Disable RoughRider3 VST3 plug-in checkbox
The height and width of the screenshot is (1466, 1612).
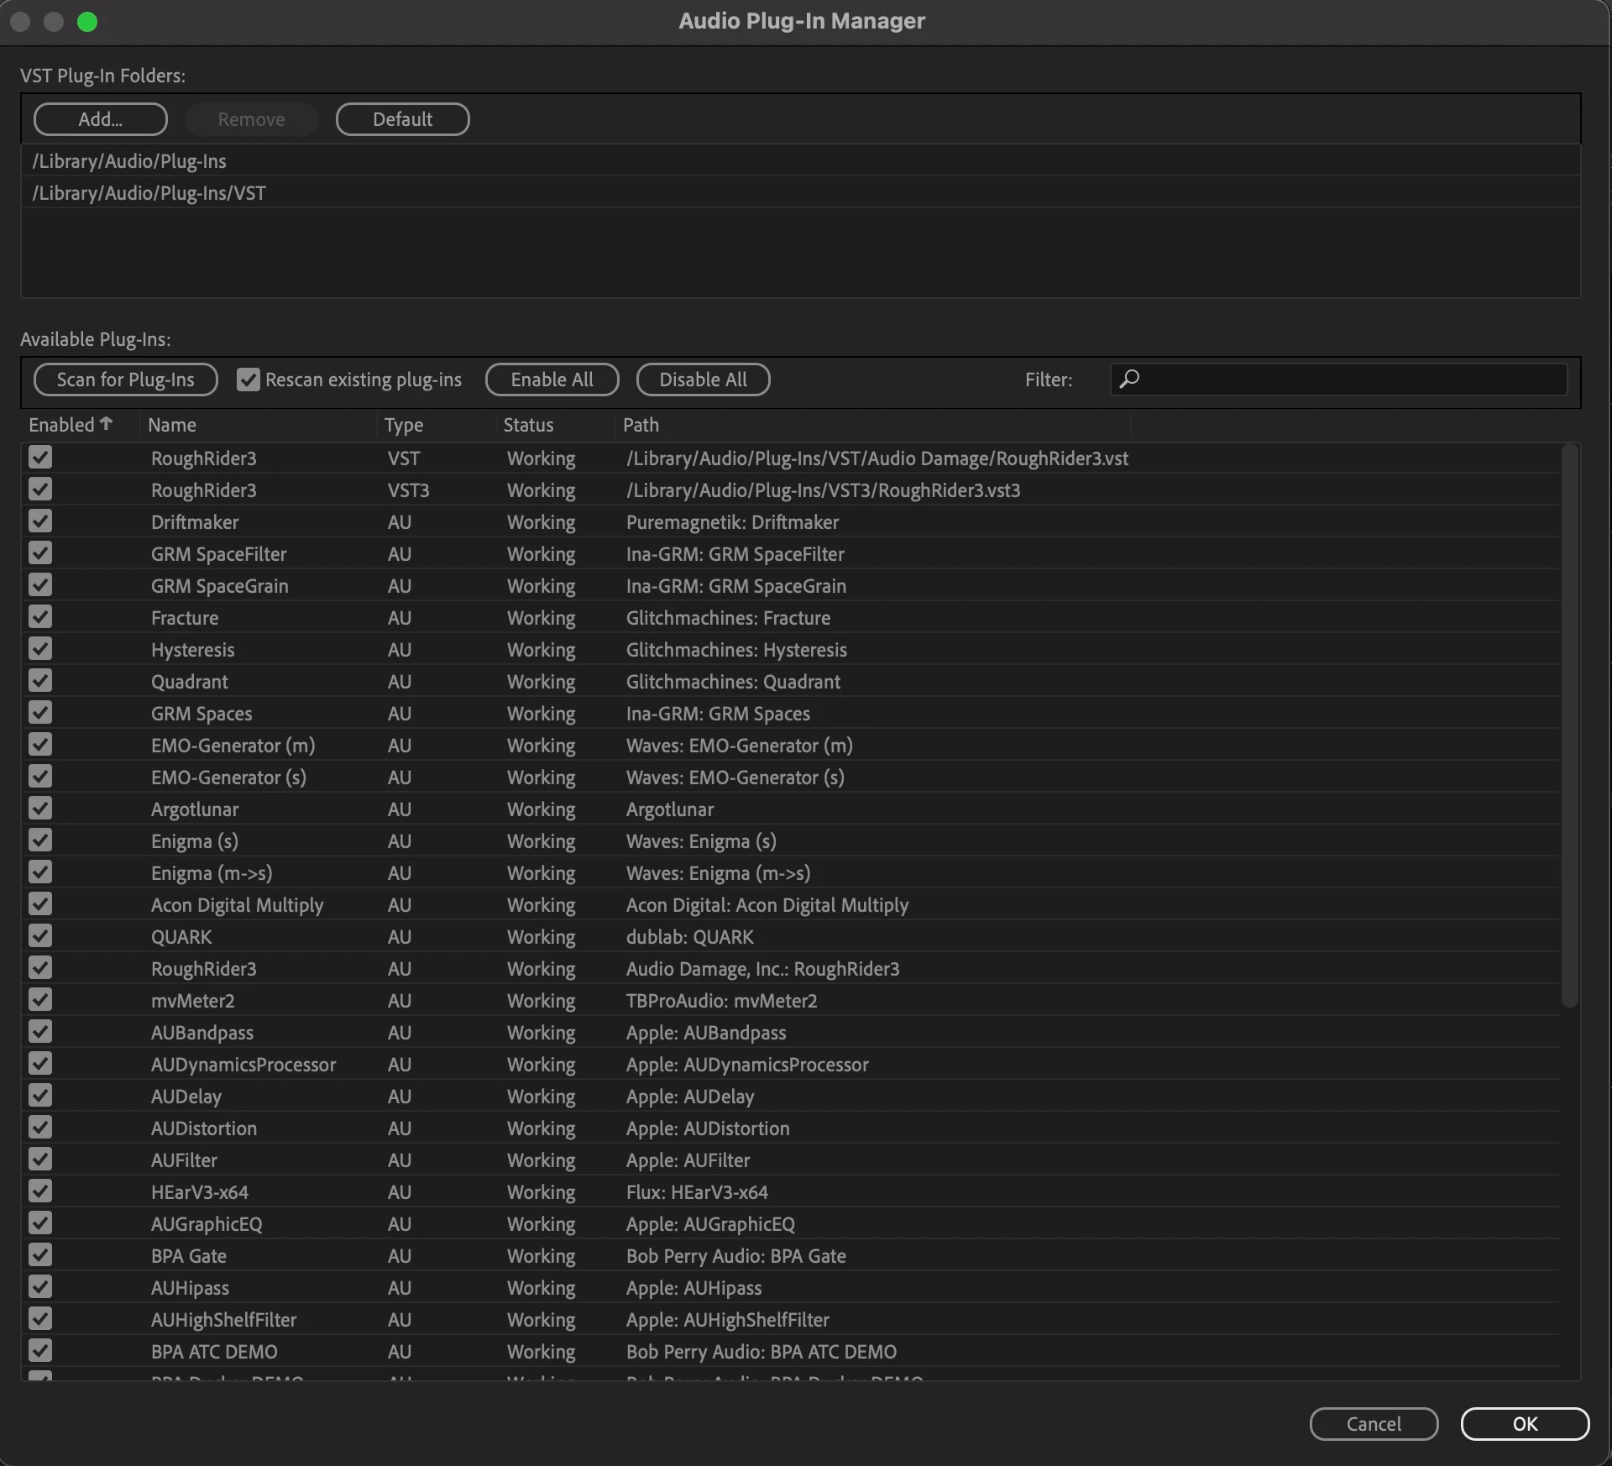(40, 490)
